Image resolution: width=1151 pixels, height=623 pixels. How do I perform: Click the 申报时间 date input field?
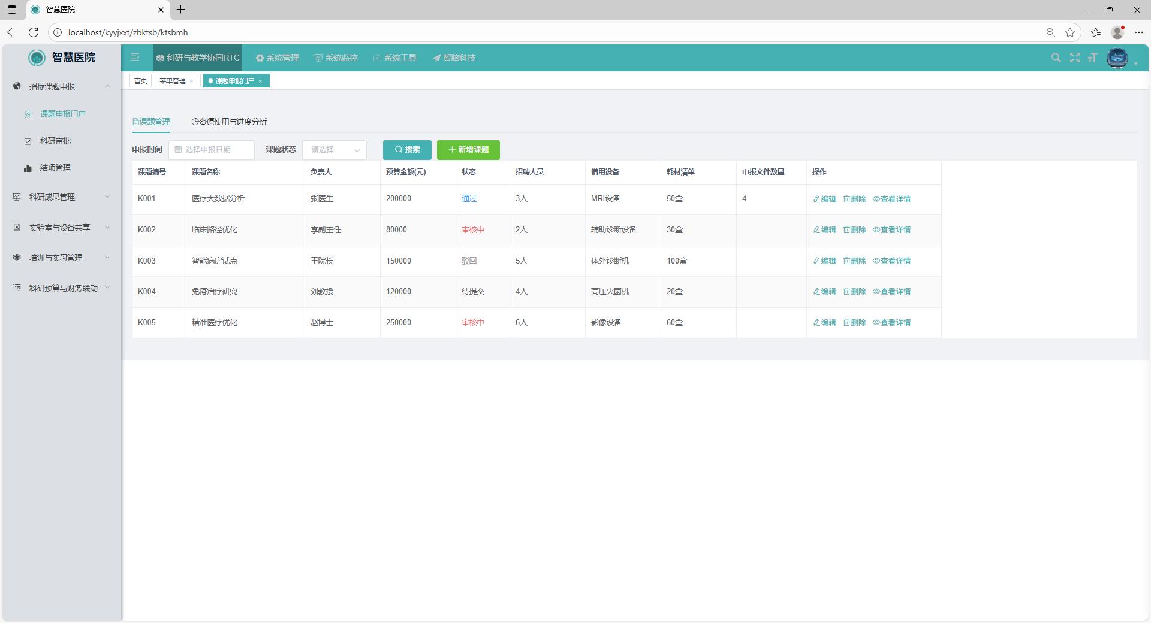coord(212,150)
